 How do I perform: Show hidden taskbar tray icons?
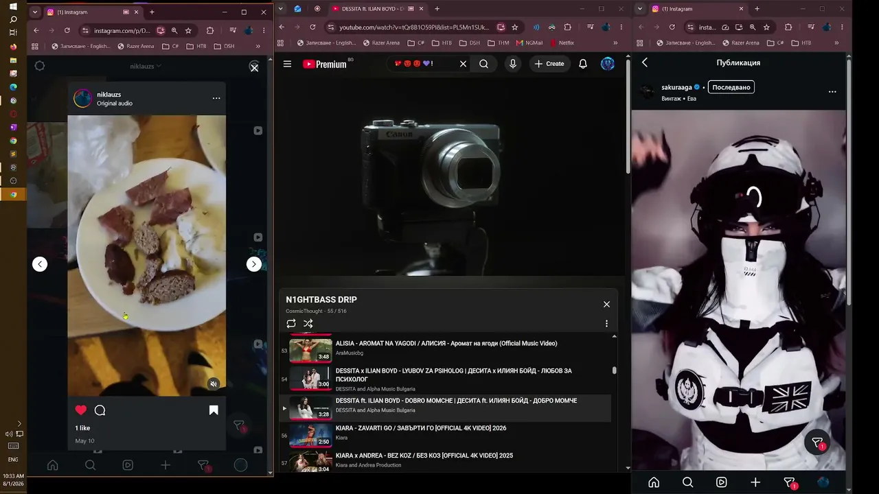pyautogui.click(x=19, y=424)
